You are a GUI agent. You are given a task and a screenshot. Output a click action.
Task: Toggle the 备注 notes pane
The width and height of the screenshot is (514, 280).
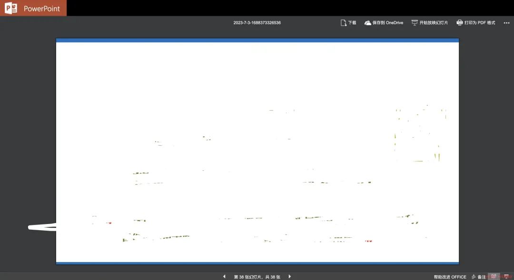(479, 277)
